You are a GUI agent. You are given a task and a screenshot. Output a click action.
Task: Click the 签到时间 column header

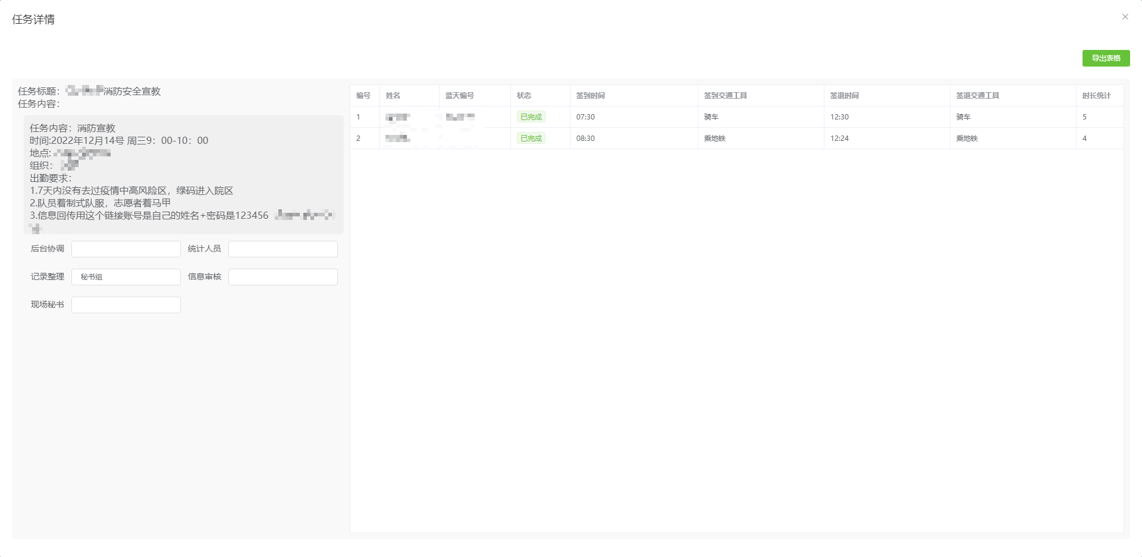click(x=591, y=96)
